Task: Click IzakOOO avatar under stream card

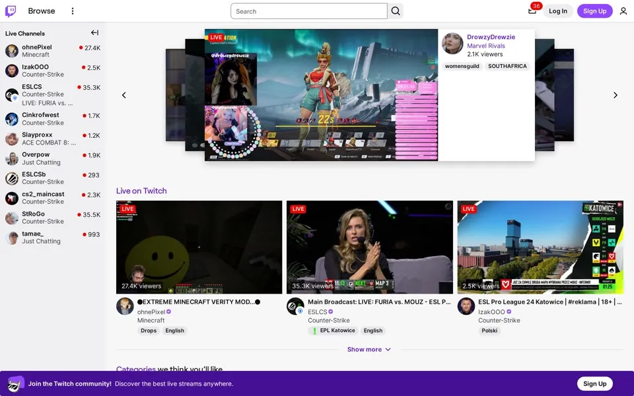Action: (x=466, y=306)
